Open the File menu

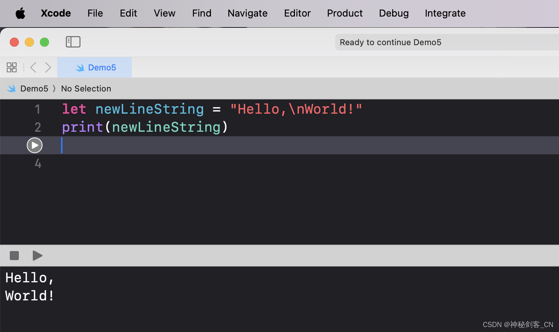(x=95, y=13)
